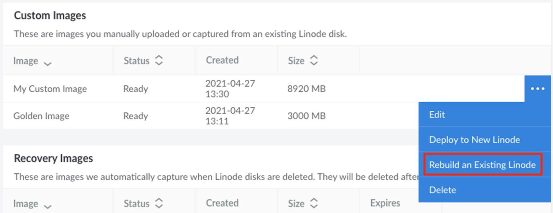
Task: Click Size sort arrows in Custom Images
Action: click(314, 61)
